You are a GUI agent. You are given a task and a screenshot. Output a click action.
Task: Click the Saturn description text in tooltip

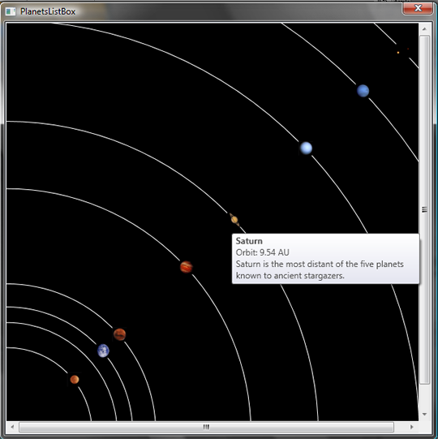320,270
